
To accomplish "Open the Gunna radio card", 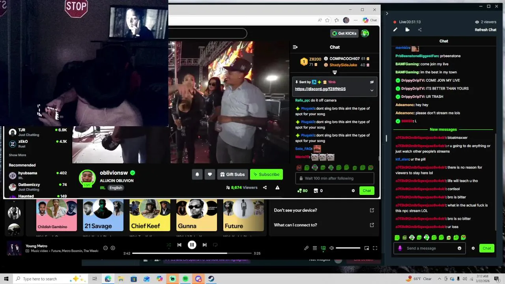I will pyautogui.click(x=196, y=215).
